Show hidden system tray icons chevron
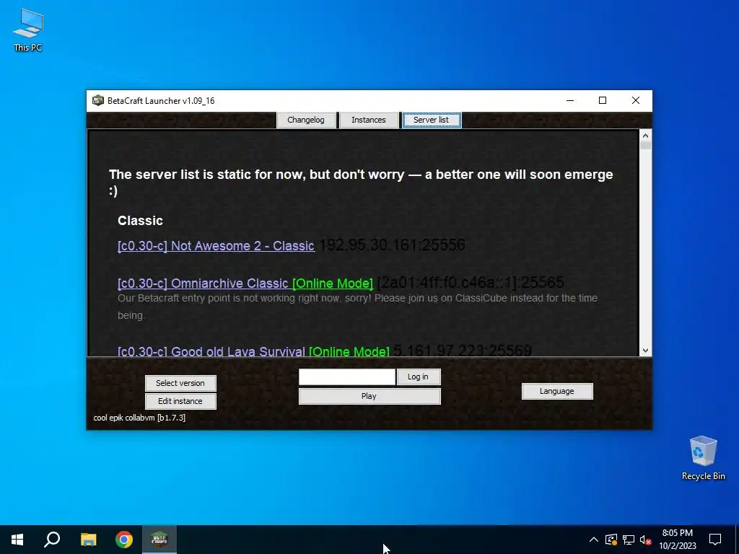The image size is (739, 554). pos(594,540)
